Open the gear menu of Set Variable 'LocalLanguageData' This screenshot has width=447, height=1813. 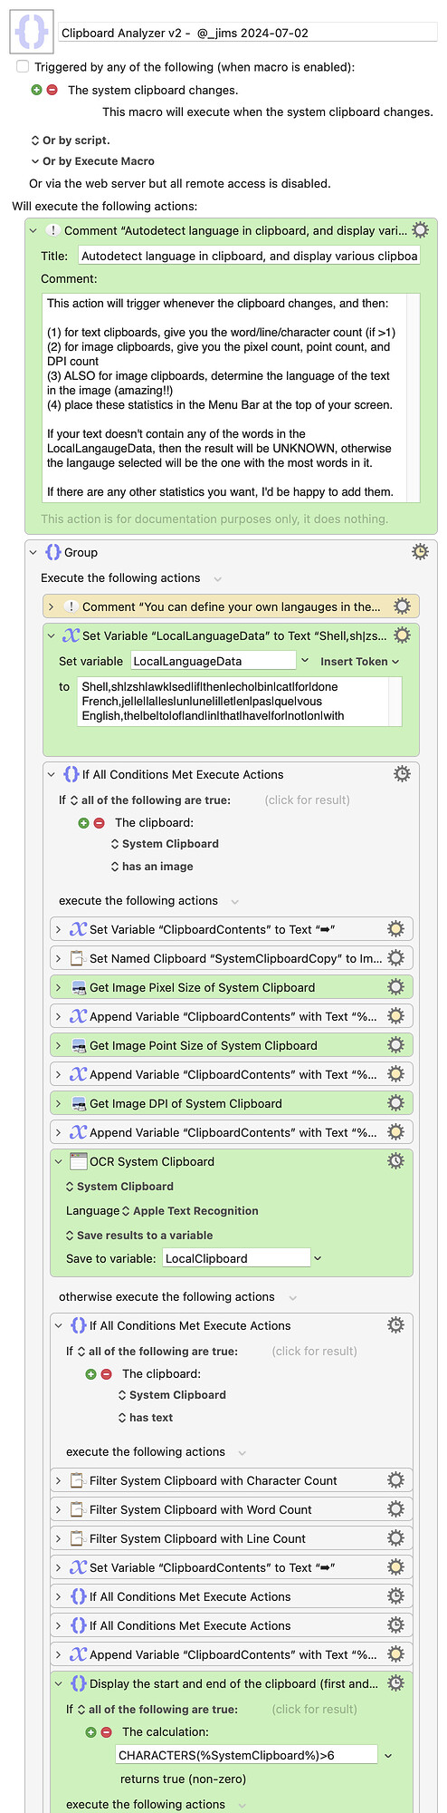tap(402, 635)
